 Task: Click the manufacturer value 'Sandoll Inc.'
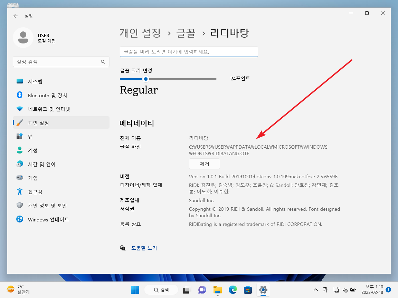[x=201, y=200]
